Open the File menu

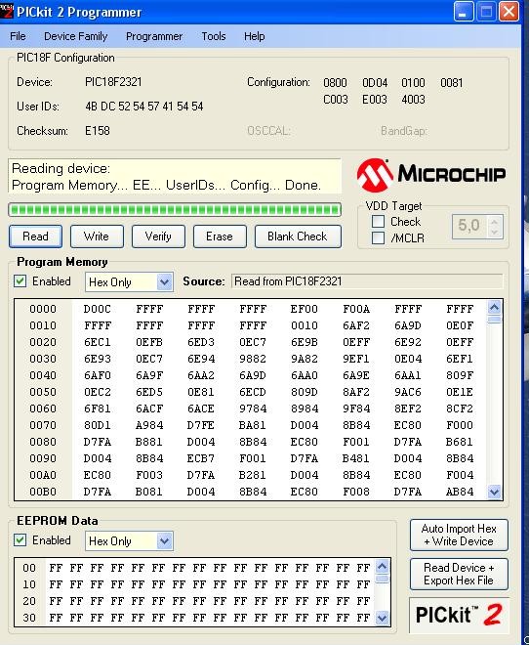[18, 36]
